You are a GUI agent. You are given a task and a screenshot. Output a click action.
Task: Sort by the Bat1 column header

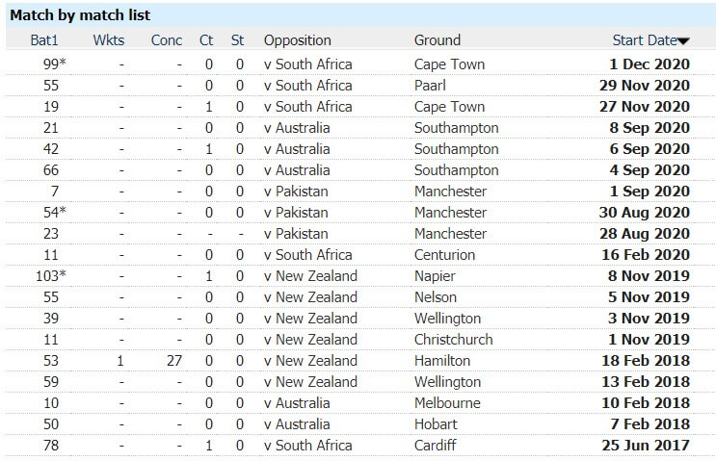point(44,40)
